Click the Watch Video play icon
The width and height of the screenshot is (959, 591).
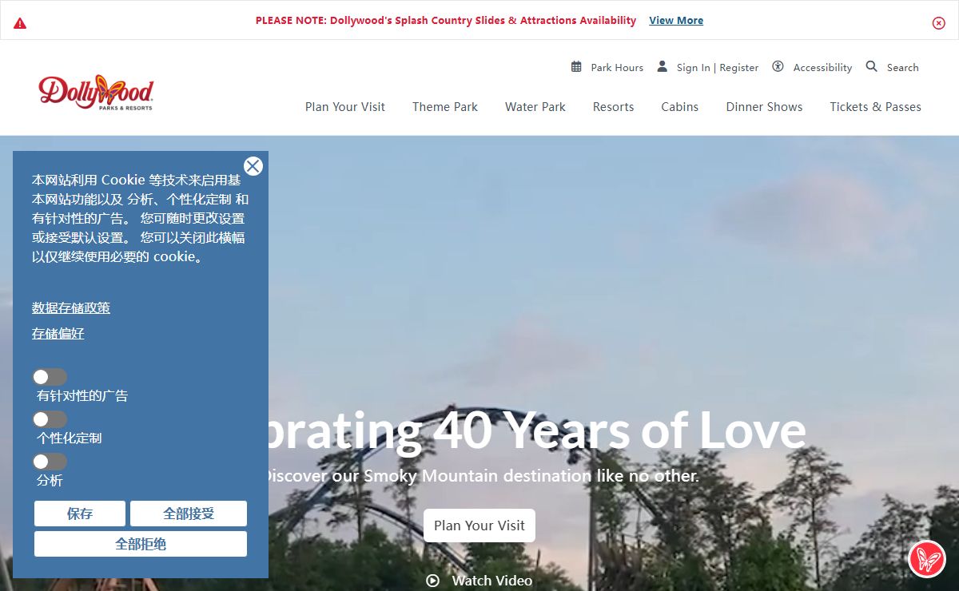[433, 581]
